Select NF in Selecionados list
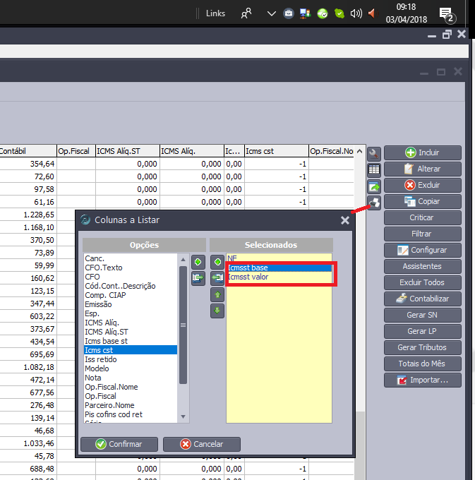Image resolution: width=475 pixels, height=480 pixels. (279, 258)
